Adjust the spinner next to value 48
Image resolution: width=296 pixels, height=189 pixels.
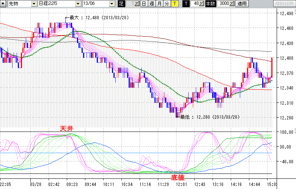[x=202, y=3]
